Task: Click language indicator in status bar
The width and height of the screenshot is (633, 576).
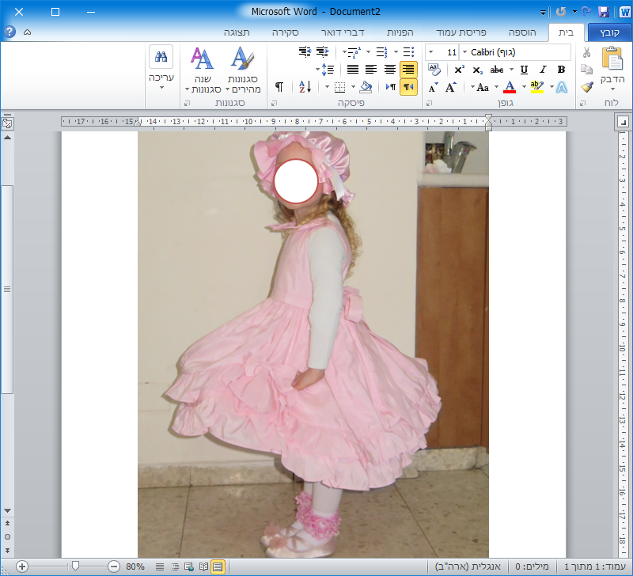Action: tap(468, 567)
